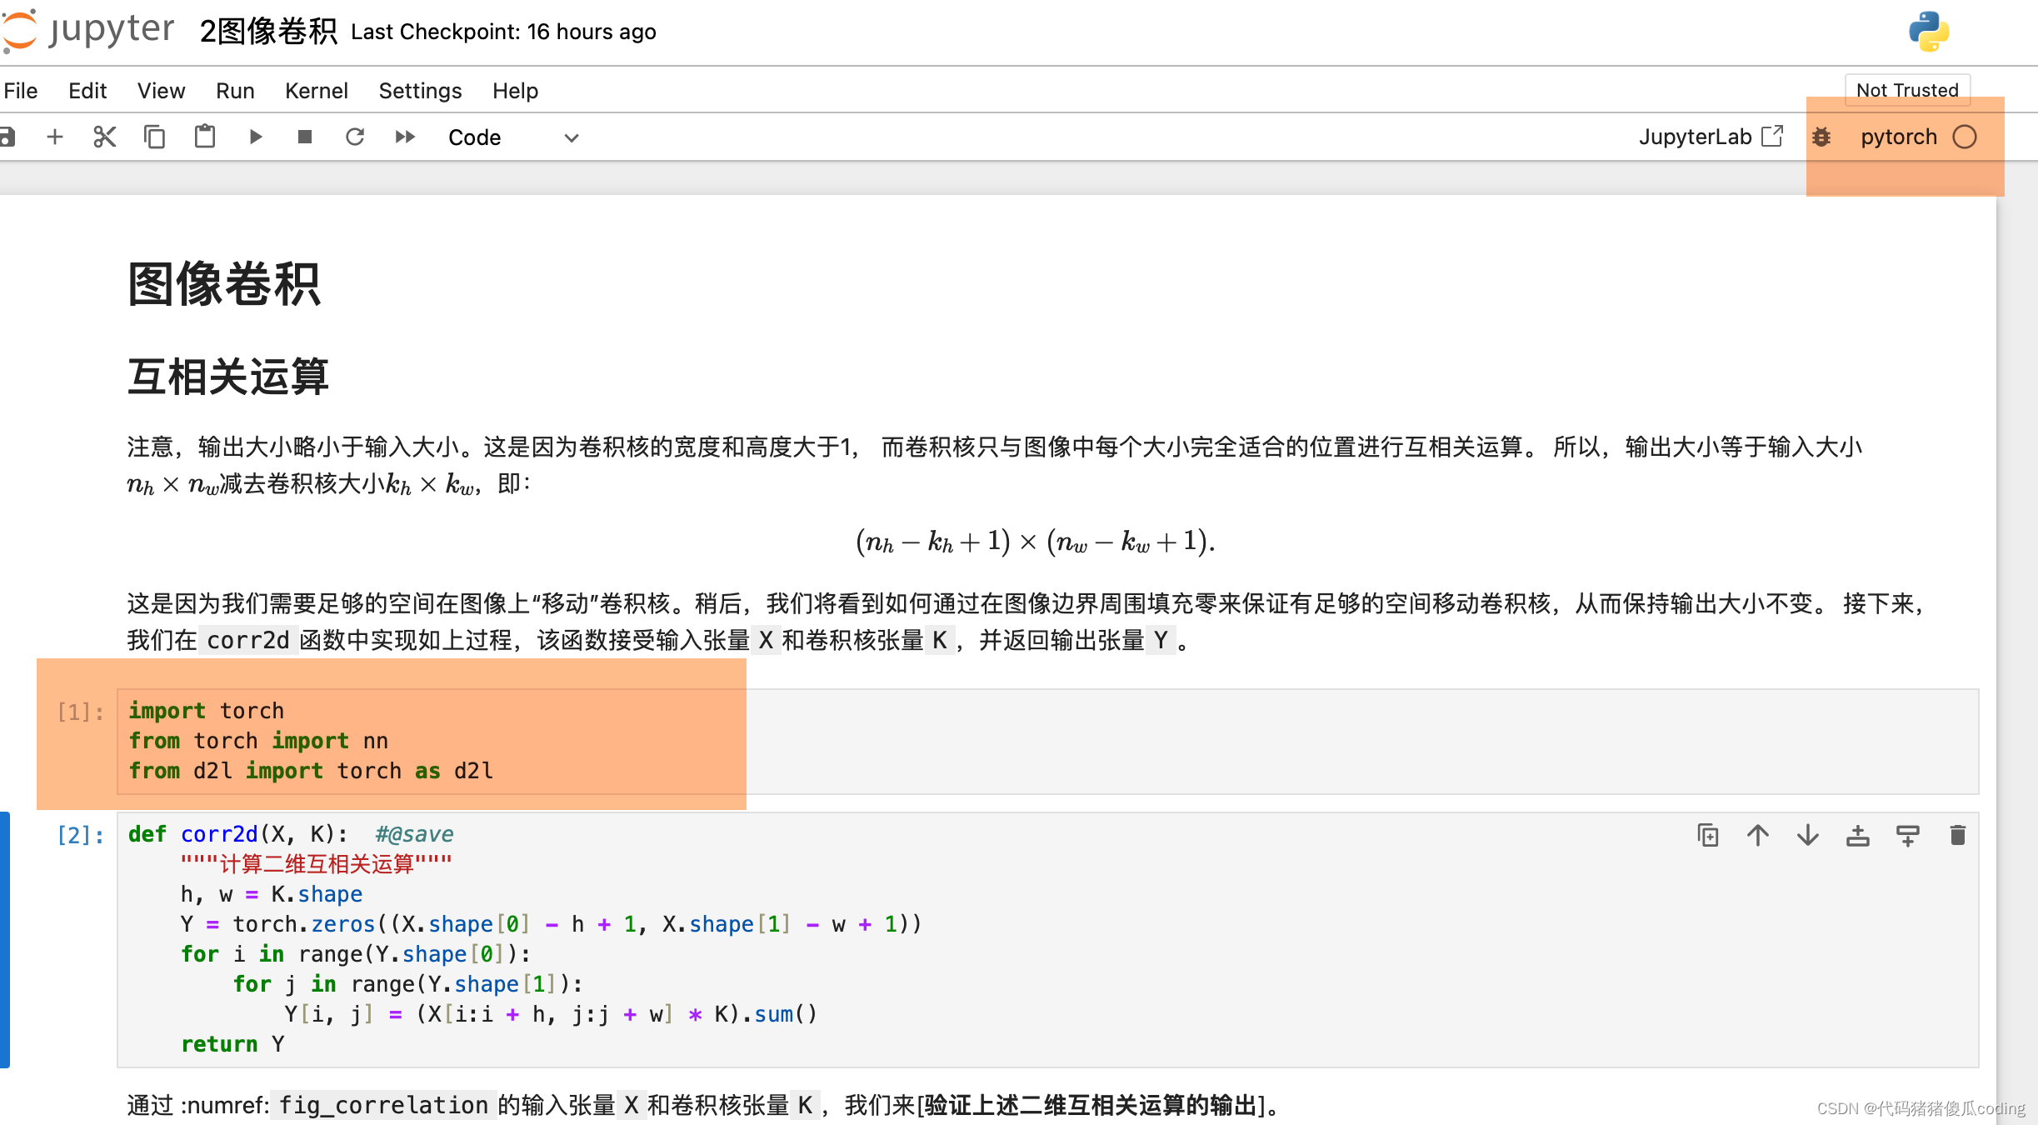Click the Jupyter logo
The width and height of the screenshot is (2038, 1125).
(87, 30)
